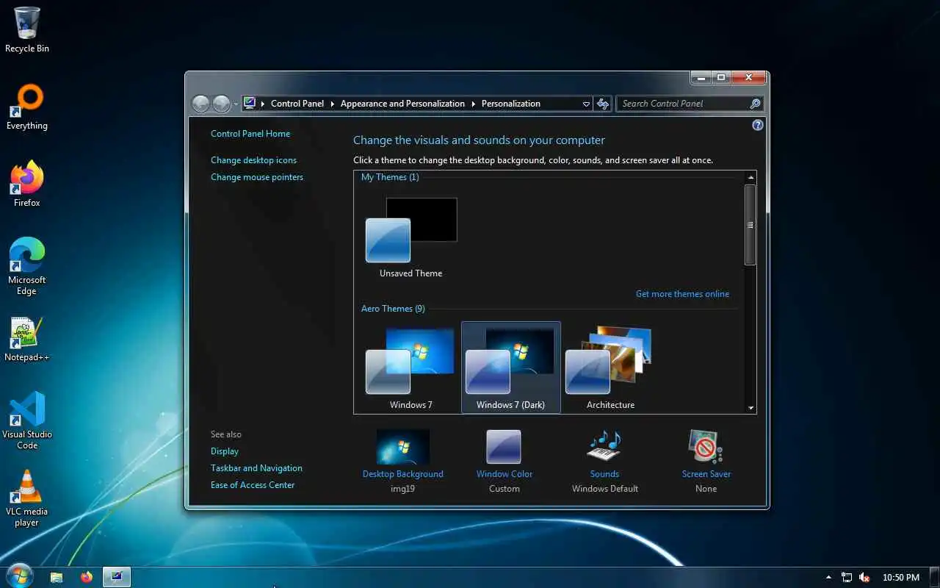Click the Forward navigation arrow
Image resolution: width=940 pixels, height=588 pixels.
[221, 104]
